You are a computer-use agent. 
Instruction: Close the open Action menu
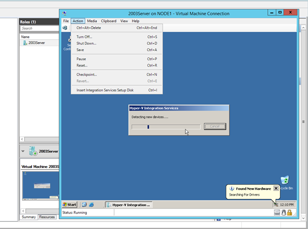78,21
